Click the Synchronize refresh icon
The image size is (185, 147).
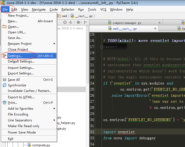[x=4, y=85]
